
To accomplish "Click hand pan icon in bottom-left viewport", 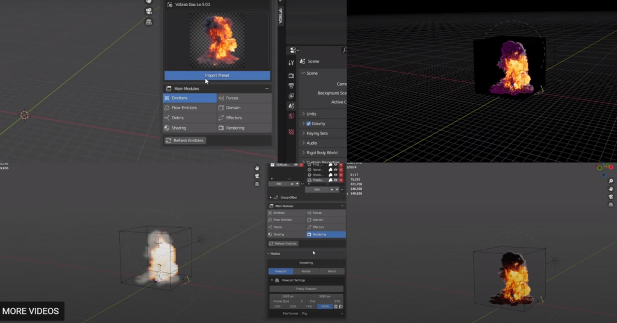I will coord(257,168).
